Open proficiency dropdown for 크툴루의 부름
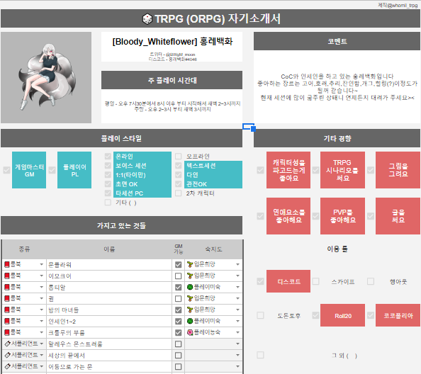The image size is (421, 374). point(237,332)
